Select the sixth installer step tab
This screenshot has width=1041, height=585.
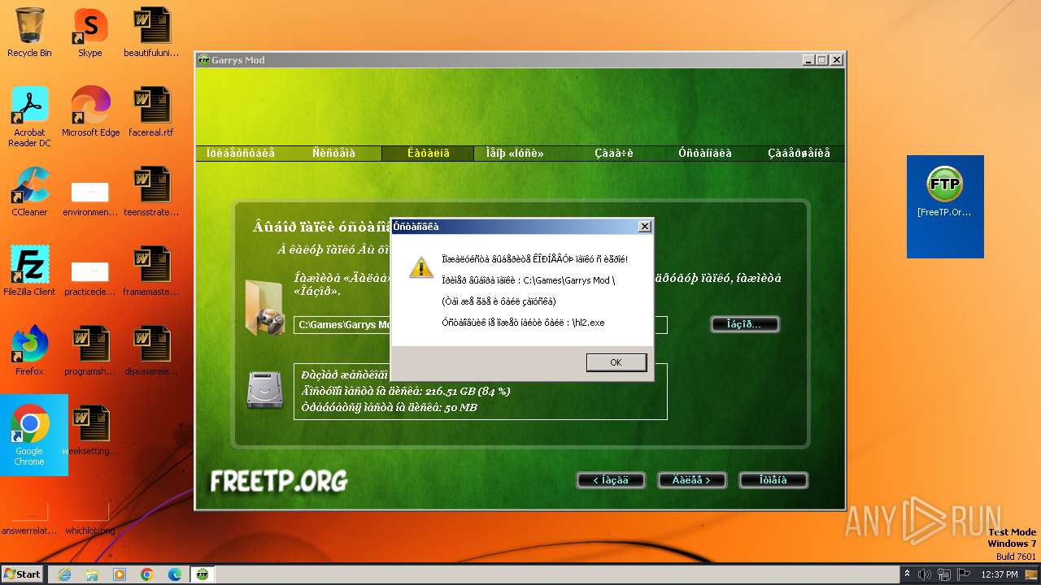coord(705,153)
